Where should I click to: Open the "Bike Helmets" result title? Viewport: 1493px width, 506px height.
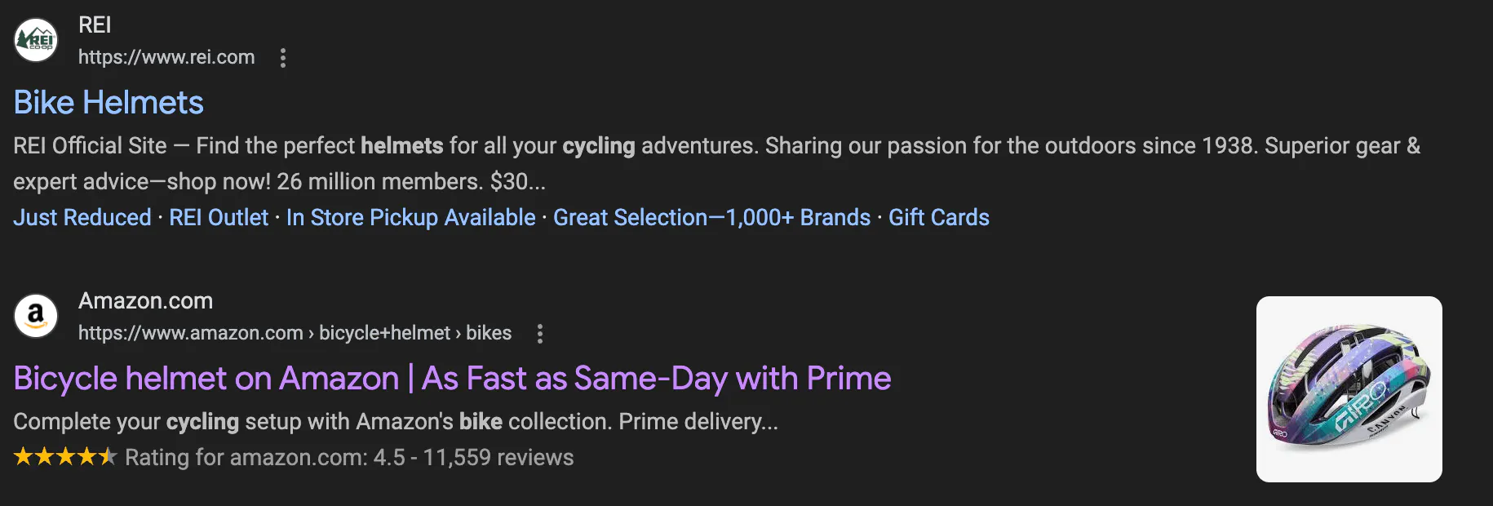coord(109,103)
